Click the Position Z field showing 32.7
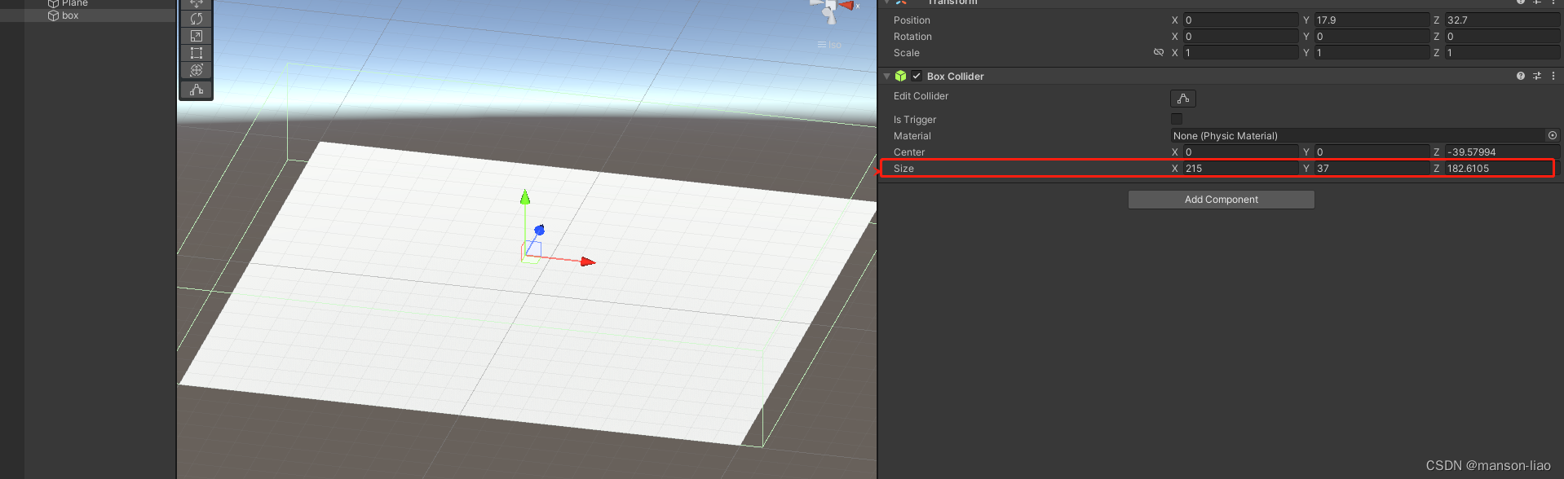The image size is (1564, 479). pos(1502,20)
